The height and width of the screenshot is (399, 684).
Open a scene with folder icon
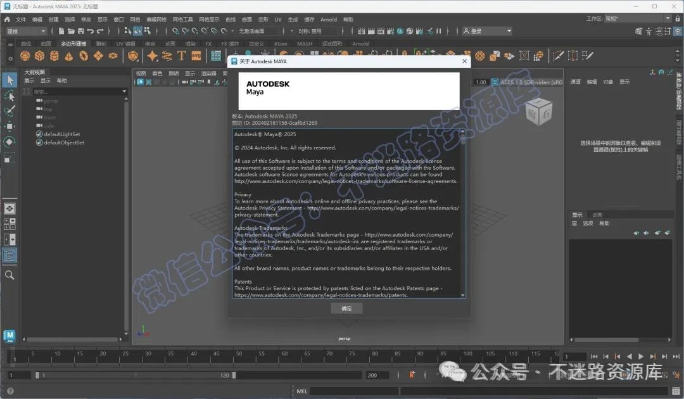click(x=71, y=31)
